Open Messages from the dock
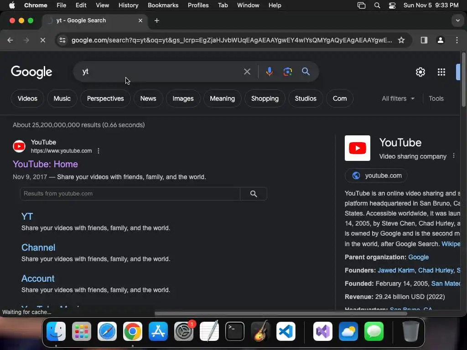The image size is (467, 350). [x=374, y=331]
